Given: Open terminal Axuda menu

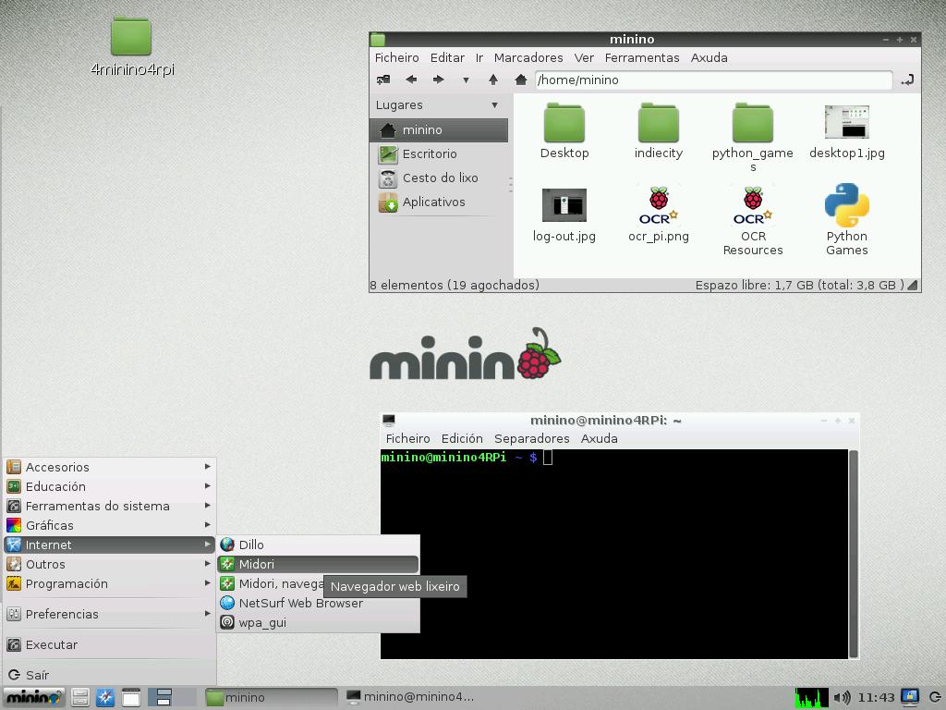Looking at the screenshot, I should tap(599, 439).
